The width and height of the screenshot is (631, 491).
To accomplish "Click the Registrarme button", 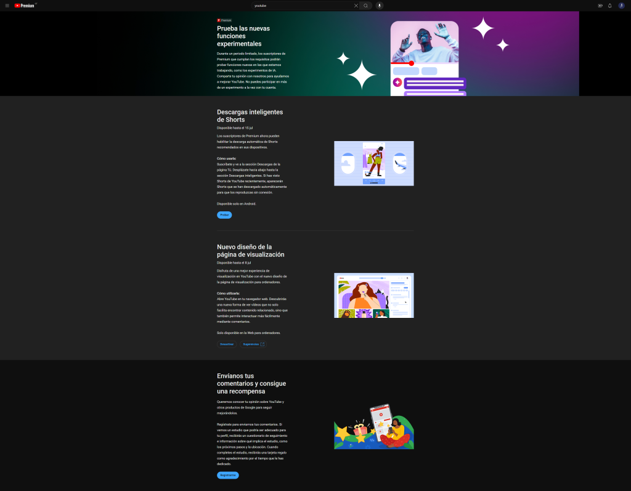I will (x=228, y=476).
